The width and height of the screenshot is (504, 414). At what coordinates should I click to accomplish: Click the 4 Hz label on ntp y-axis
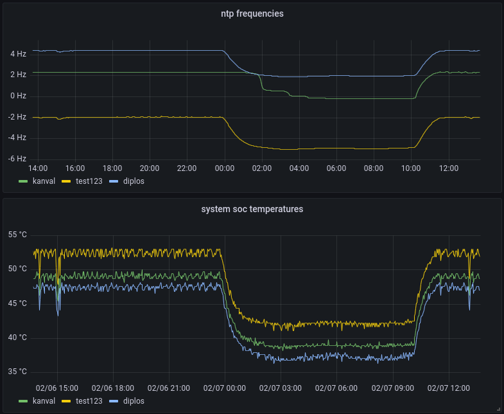click(x=19, y=54)
